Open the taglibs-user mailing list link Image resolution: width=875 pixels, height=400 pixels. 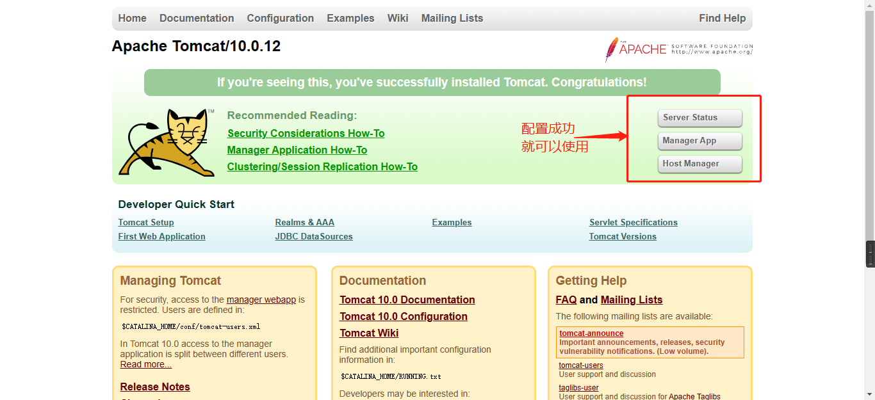tap(579, 388)
